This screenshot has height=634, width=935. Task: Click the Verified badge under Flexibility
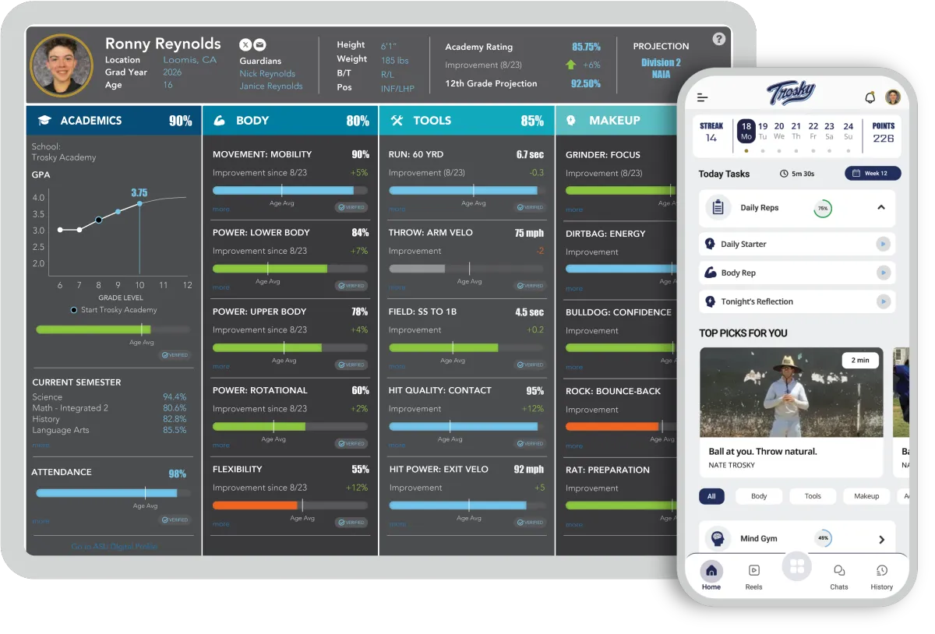[351, 523]
